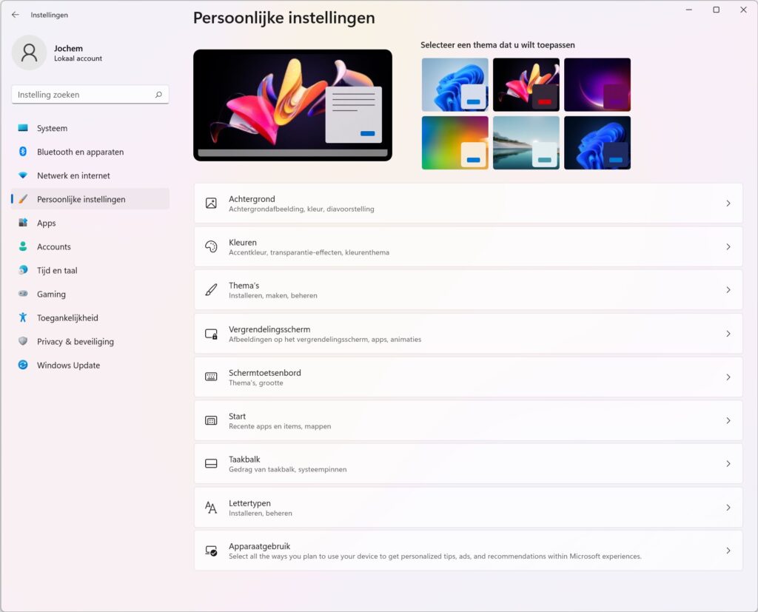758x612 pixels.
Task: Click the Schermtoetsenbord keyboard icon
Action: point(211,377)
